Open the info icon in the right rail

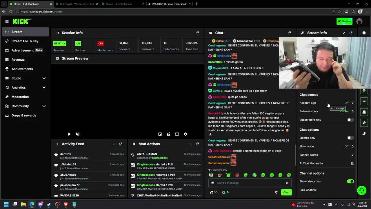point(364,33)
